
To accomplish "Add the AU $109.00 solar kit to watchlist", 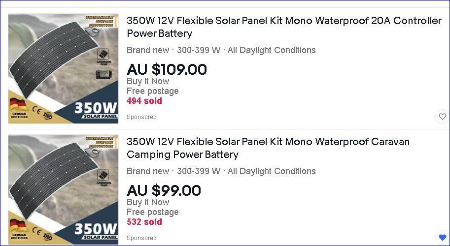I will (x=442, y=117).
